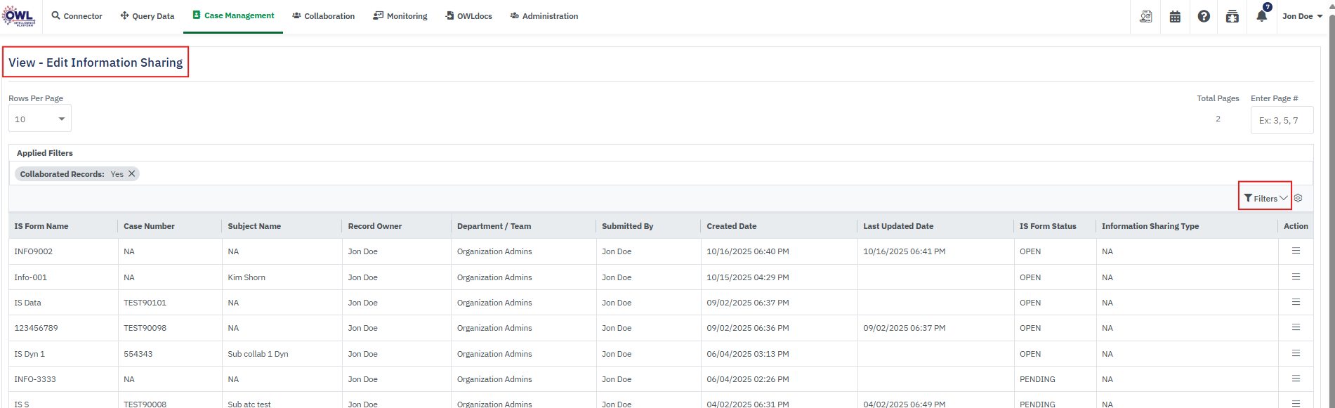1335x408 pixels.
Task: Open the Jon Doe user menu
Action: tap(1301, 16)
